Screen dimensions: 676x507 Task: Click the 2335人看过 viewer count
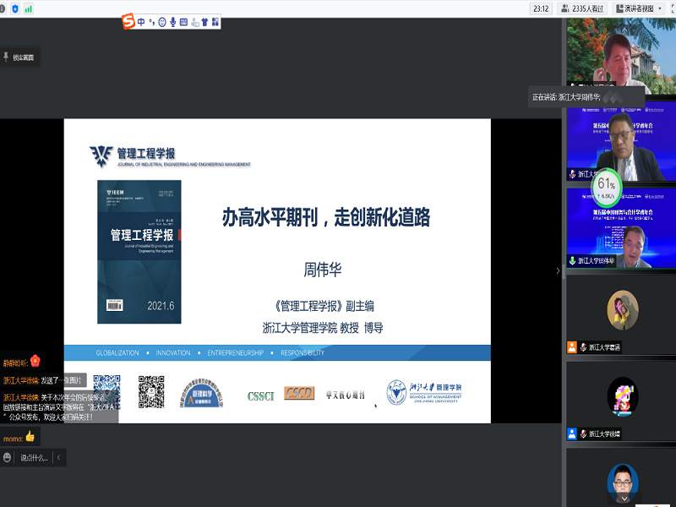click(x=586, y=8)
